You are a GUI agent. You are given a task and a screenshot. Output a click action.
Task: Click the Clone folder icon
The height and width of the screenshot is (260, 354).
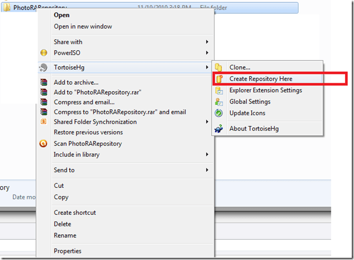(219, 68)
